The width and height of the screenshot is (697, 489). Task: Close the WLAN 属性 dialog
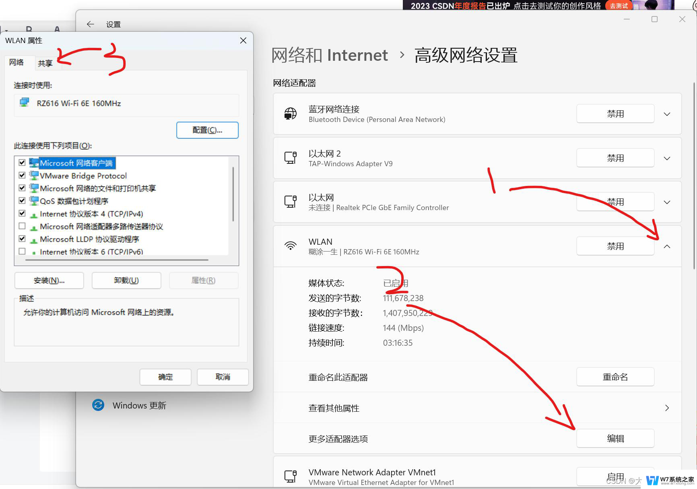(x=243, y=41)
